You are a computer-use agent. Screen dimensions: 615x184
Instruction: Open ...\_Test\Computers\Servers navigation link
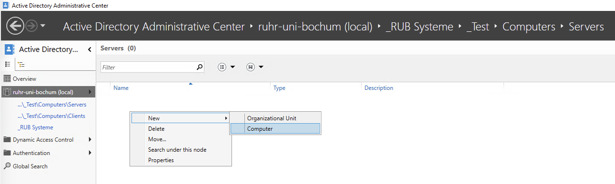tap(52, 105)
